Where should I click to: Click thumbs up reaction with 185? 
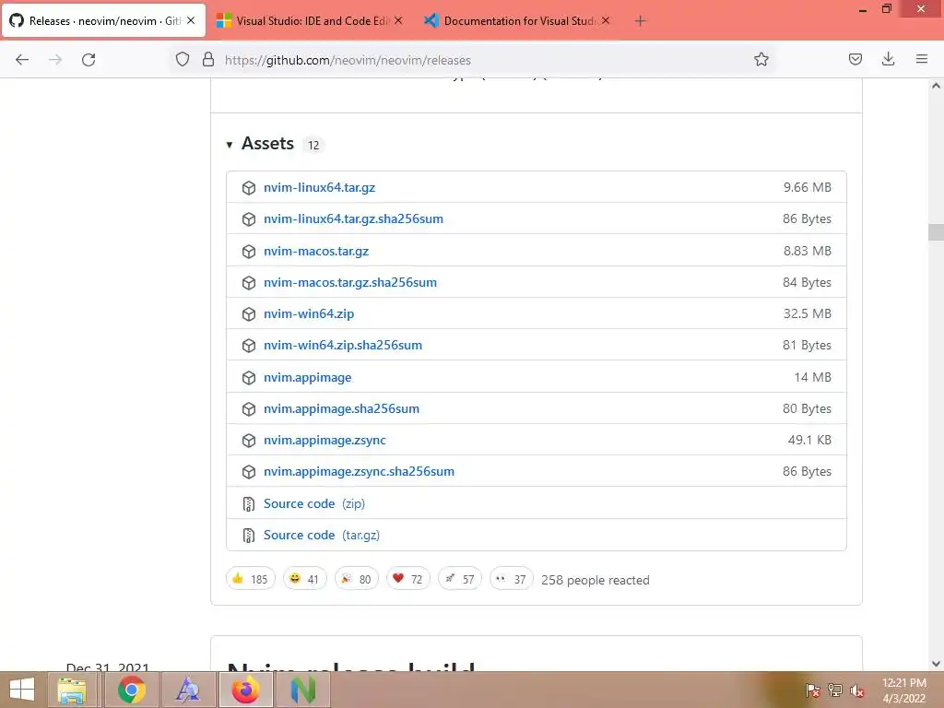coord(251,579)
